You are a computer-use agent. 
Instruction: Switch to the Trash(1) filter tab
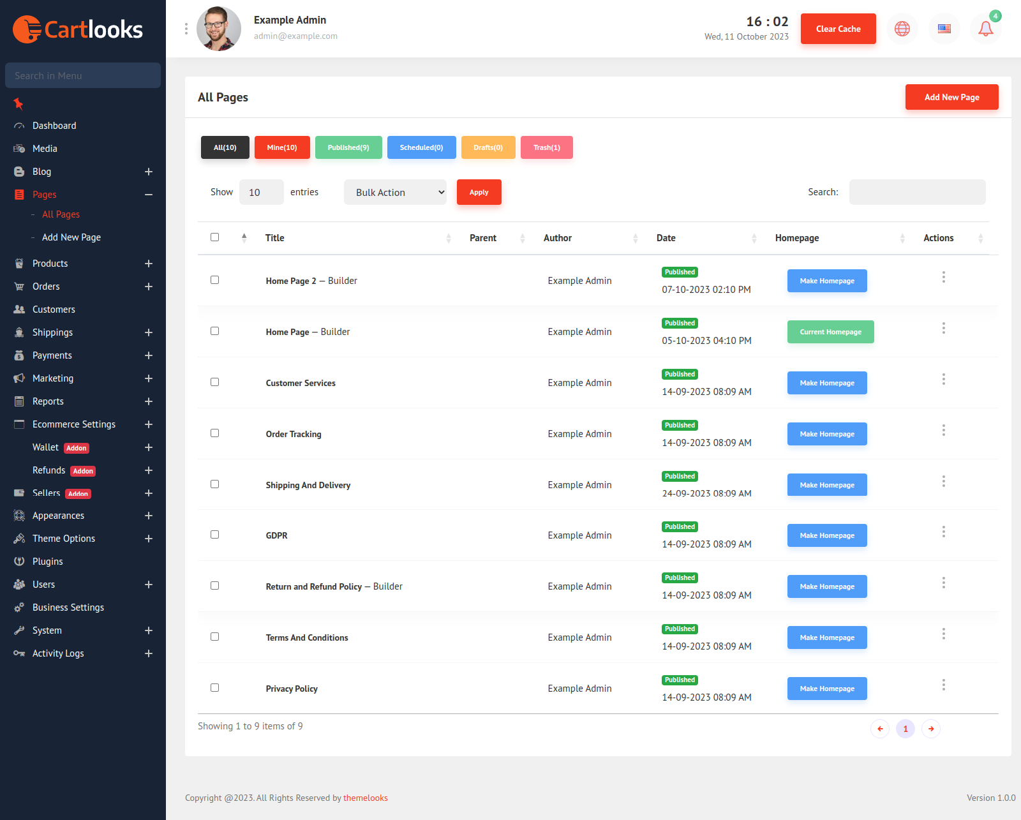546,147
